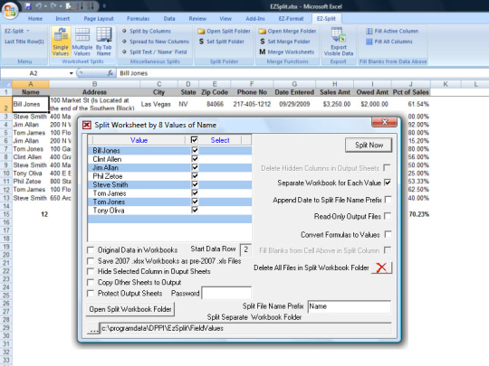Enable Convert Formulas to Values checkbox
Image resolution: width=489 pixels, height=366 pixels.
pos(388,234)
